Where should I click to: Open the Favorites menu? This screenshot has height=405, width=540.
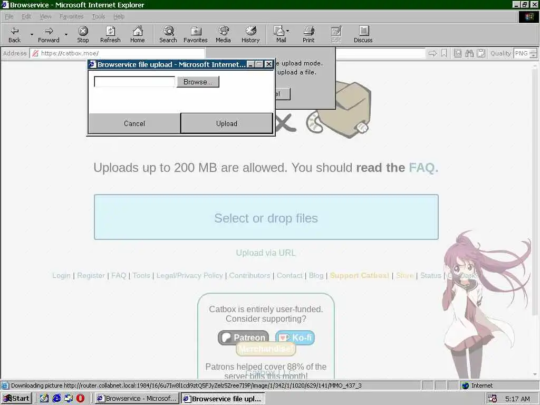71,16
